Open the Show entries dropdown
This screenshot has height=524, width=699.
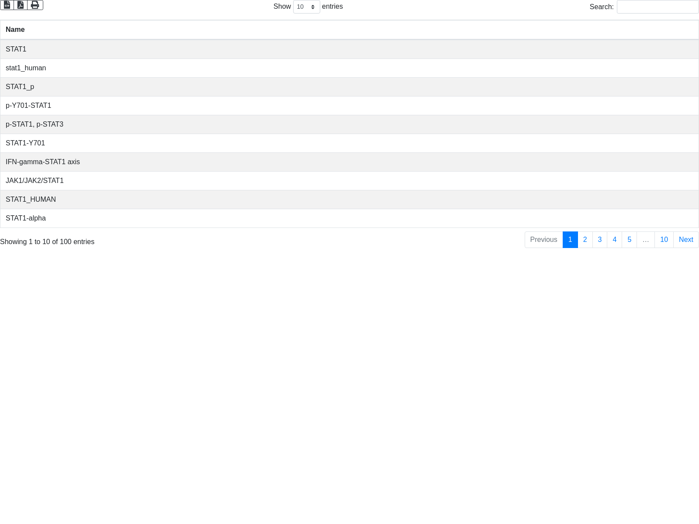306,7
